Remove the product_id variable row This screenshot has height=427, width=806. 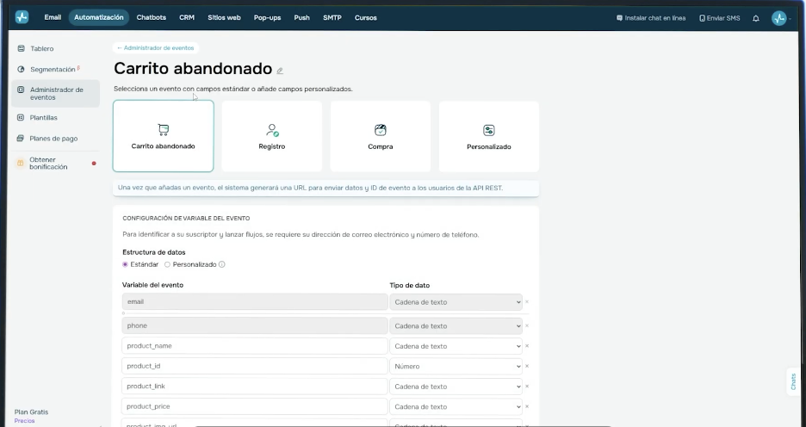click(527, 366)
